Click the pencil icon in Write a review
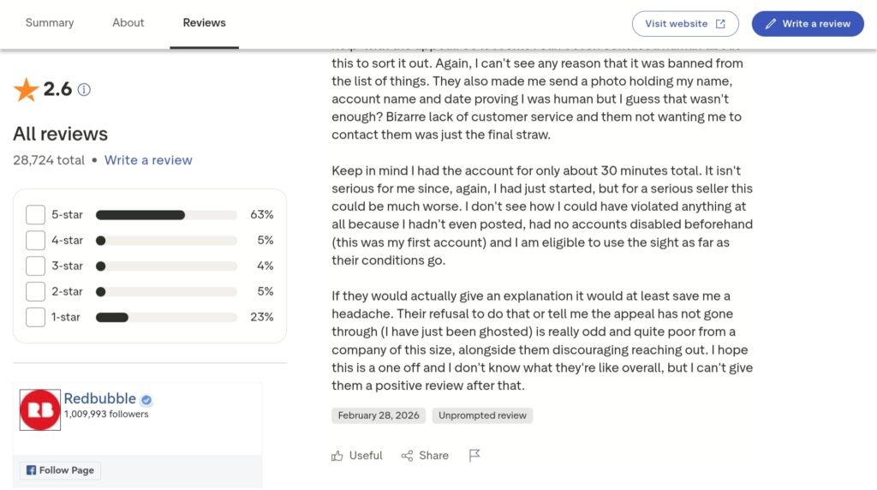The width and height of the screenshot is (877, 490). (771, 24)
